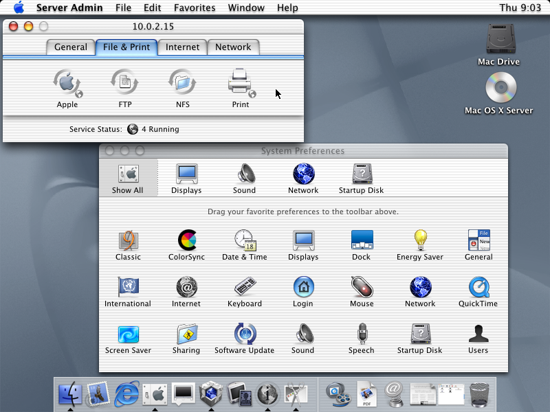This screenshot has width=550, height=412.
Task: Click Startup Disk in the System Preferences toolbar
Action: click(362, 179)
